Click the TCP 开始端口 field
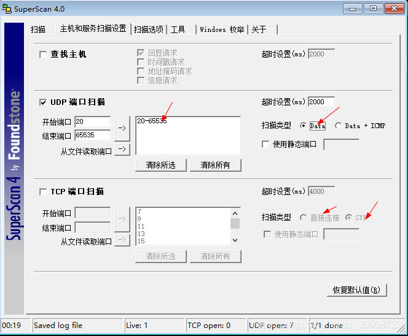The width and height of the screenshot is (408, 336). tap(93, 213)
